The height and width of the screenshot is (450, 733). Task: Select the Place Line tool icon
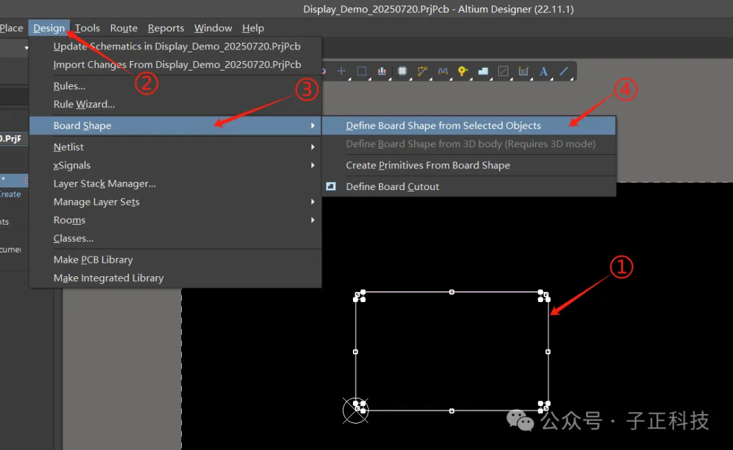coord(564,71)
